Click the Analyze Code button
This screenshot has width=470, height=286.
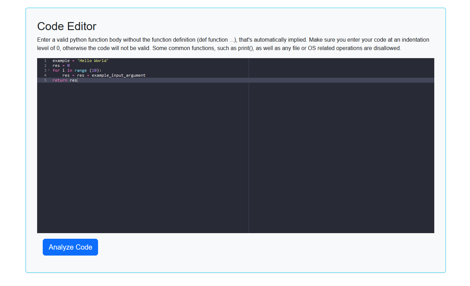click(x=70, y=247)
